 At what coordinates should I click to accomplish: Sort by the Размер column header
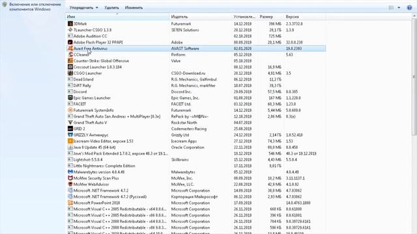pyautogui.click(x=271, y=17)
